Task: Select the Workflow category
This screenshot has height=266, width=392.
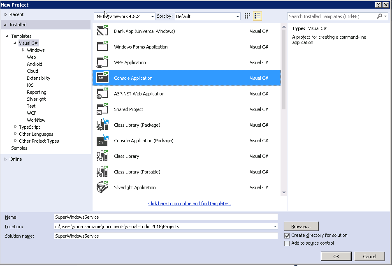Action: click(x=36, y=120)
